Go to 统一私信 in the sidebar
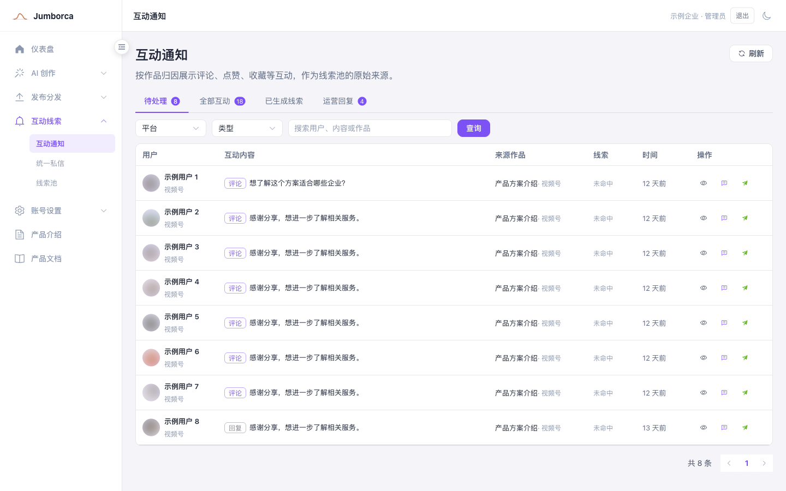The height and width of the screenshot is (491, 786). pyautogui.click(x=72, y=163)
